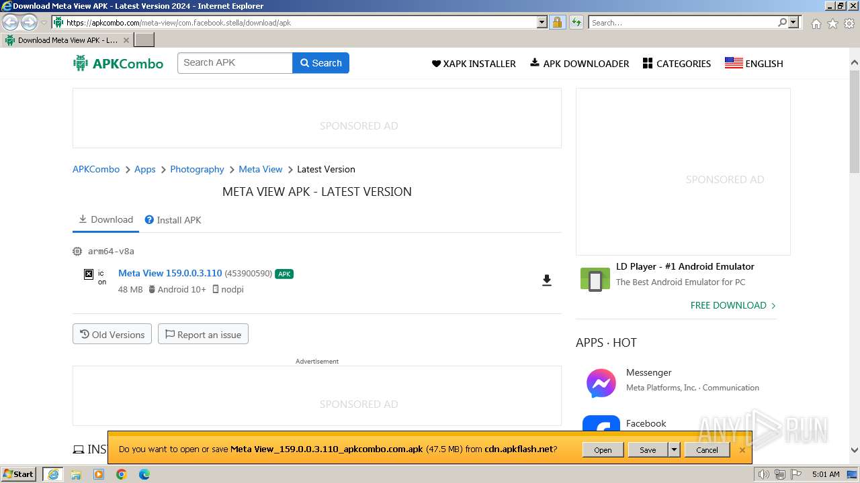
Task: Click the security lock icon in address bar
Action: pos(557,23)
